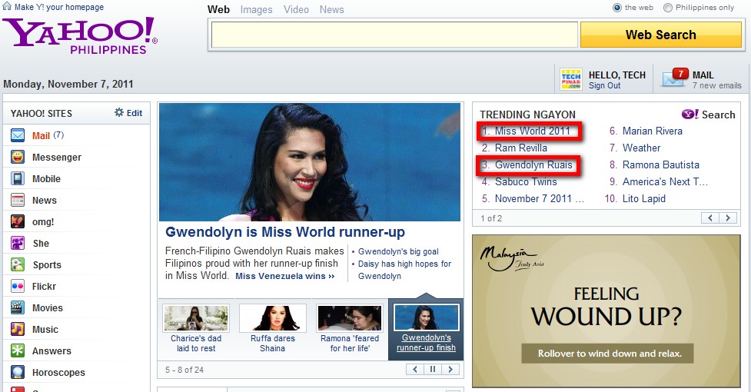
Task: Click the main Gwendolyn photo
Action: pos(310,162)
